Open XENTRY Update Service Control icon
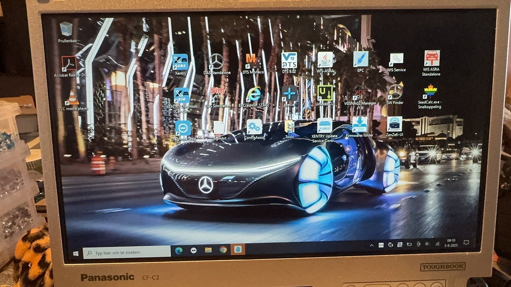This screenshot has height=287, width=511. 324,126
